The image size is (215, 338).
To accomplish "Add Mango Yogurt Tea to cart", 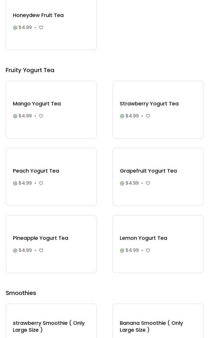I will [x=15, y=116].
